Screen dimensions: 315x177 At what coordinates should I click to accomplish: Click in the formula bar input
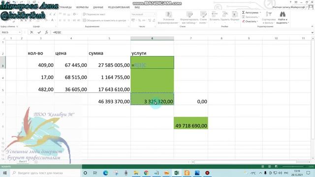coord(181,32)
